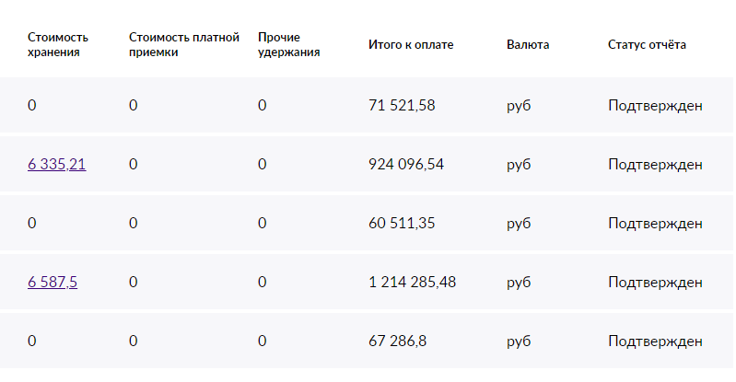Click руб currency in the 71 521,58 row
This screenshot has height=382, width=736.
(519, 106)
